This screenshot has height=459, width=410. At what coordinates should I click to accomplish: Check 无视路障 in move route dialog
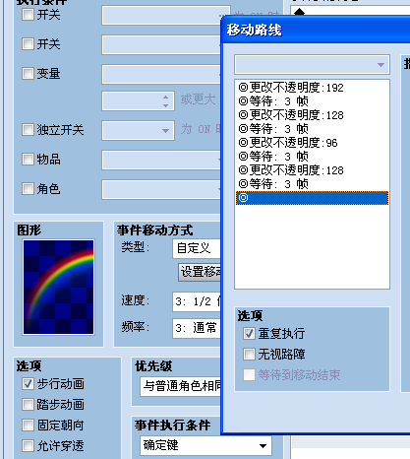249,354
